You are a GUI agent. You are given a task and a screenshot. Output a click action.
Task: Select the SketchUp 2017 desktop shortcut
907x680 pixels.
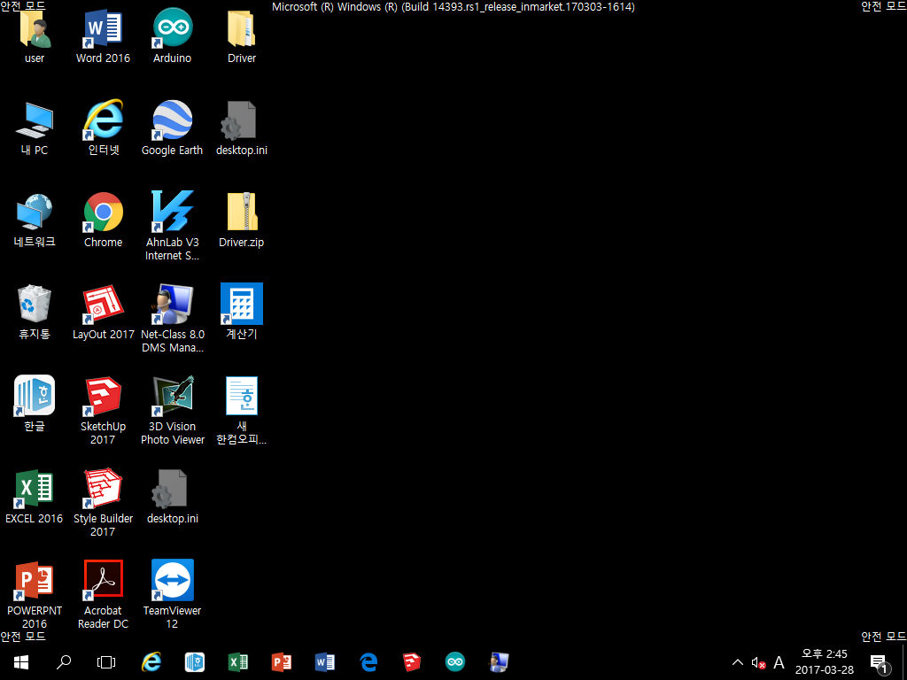(x=103, y=409)
